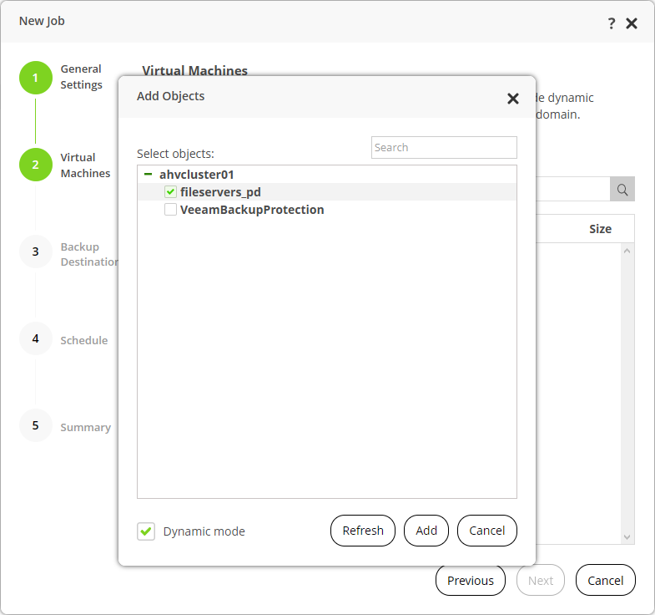Go to step 1 General Settings
655x615 pixels.
click(x=36, y=78)
